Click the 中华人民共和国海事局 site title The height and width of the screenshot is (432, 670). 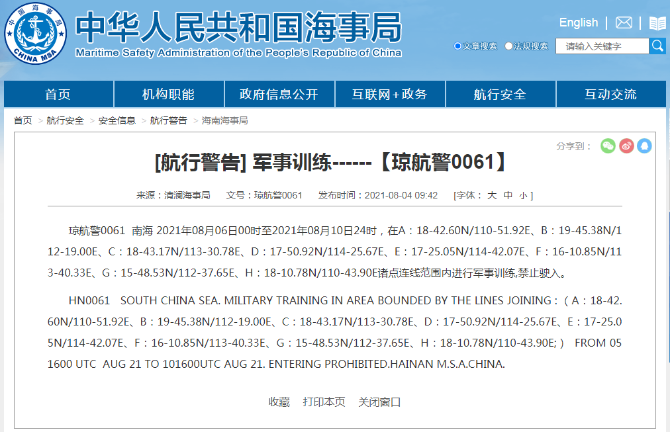pyautogui.click(x=238, y=27)
